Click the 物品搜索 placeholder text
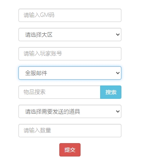Image resolution: width=143 pixels, height=160 pixels. click(x=35, y=92)
